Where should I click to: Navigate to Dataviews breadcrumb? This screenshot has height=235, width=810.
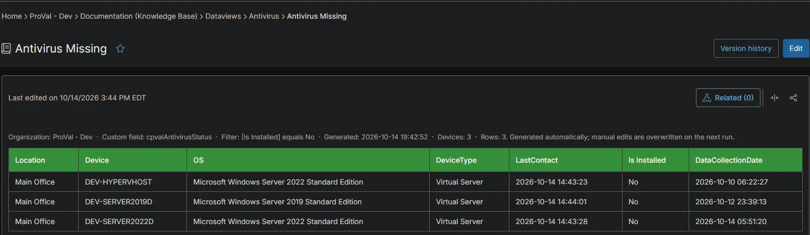(x=223, y=16)
